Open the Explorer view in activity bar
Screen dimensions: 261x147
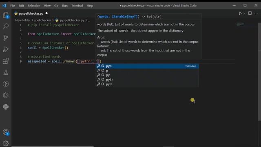click(x=6, y=15)
